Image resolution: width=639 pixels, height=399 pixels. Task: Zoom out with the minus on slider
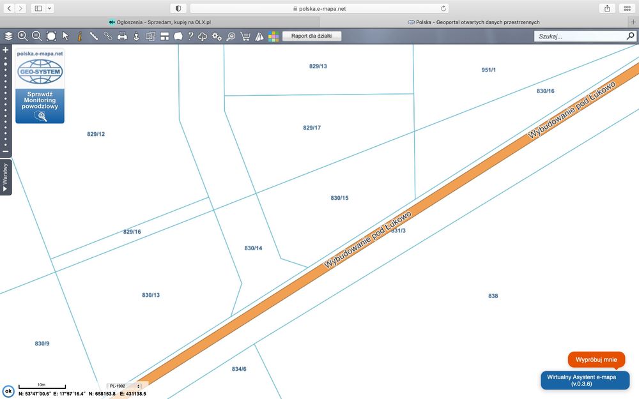(x=6, y=151)
